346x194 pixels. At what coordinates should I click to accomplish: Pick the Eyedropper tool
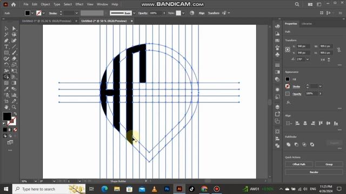pos(6,89)
